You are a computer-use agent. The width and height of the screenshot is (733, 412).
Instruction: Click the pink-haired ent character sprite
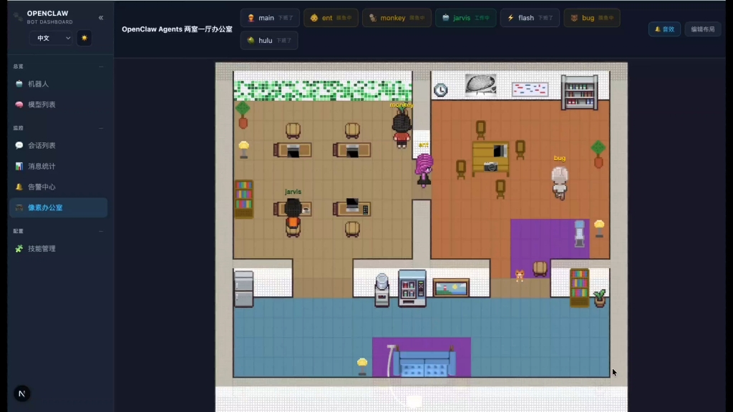tap(424, 170)
